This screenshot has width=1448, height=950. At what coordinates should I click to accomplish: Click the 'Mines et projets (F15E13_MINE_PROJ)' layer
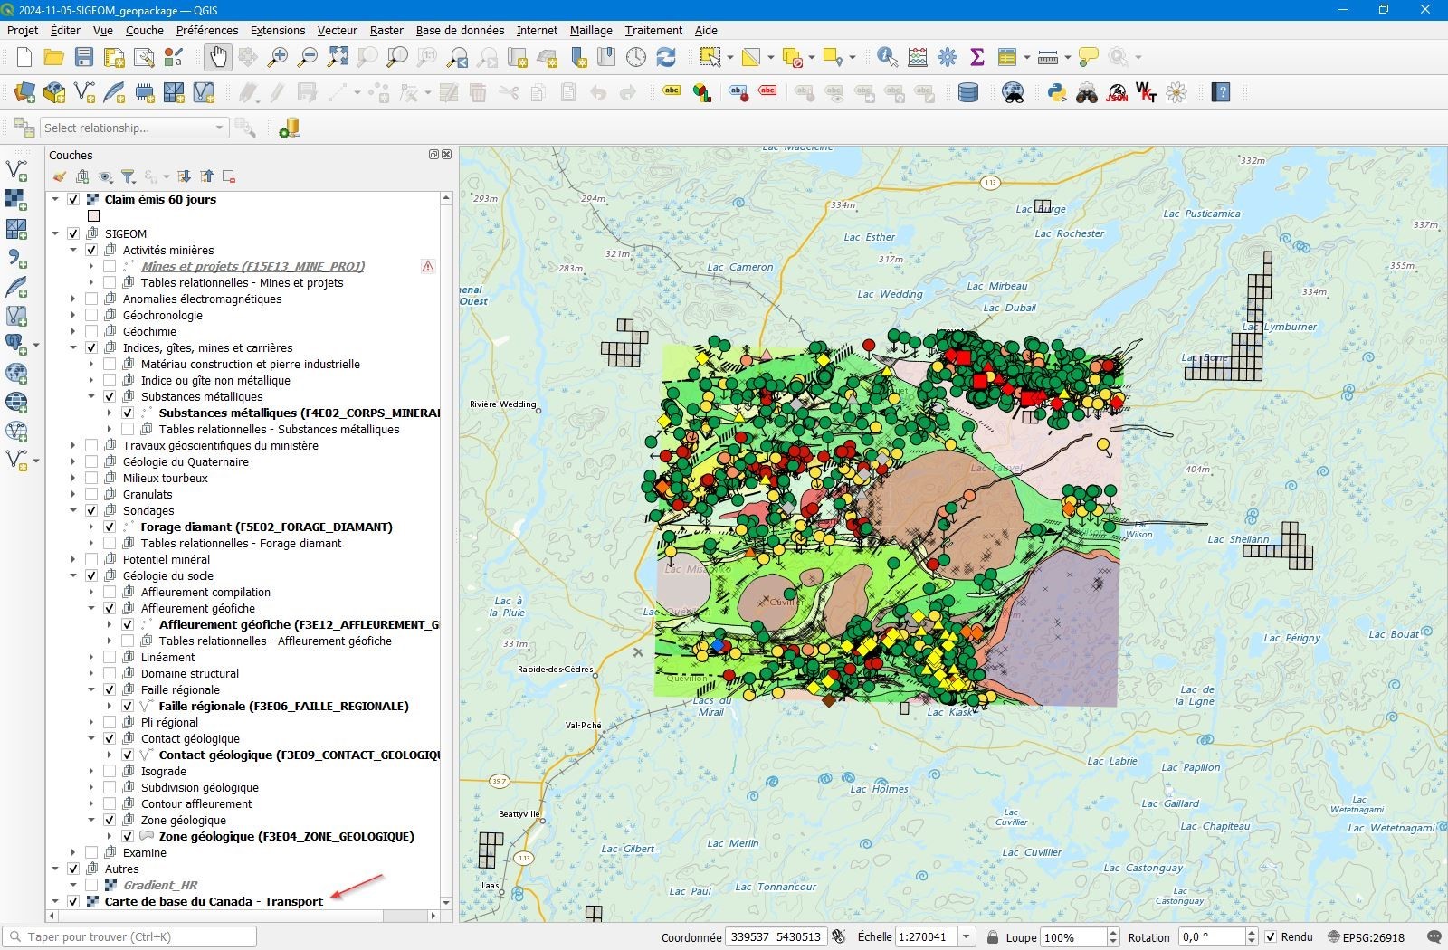(x=252, y=266)
